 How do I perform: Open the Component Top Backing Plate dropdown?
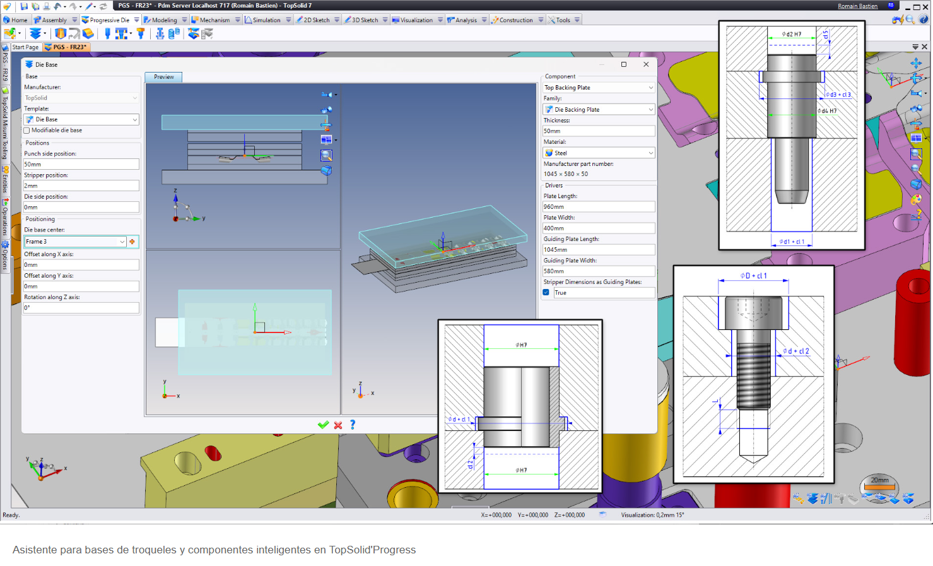click(650, 88)
